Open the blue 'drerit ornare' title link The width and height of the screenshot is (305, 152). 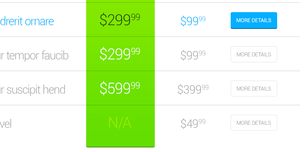click(27, 21)
